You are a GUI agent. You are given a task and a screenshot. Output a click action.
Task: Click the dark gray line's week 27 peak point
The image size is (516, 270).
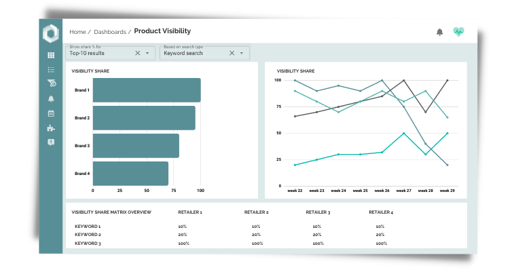[404, 80]
